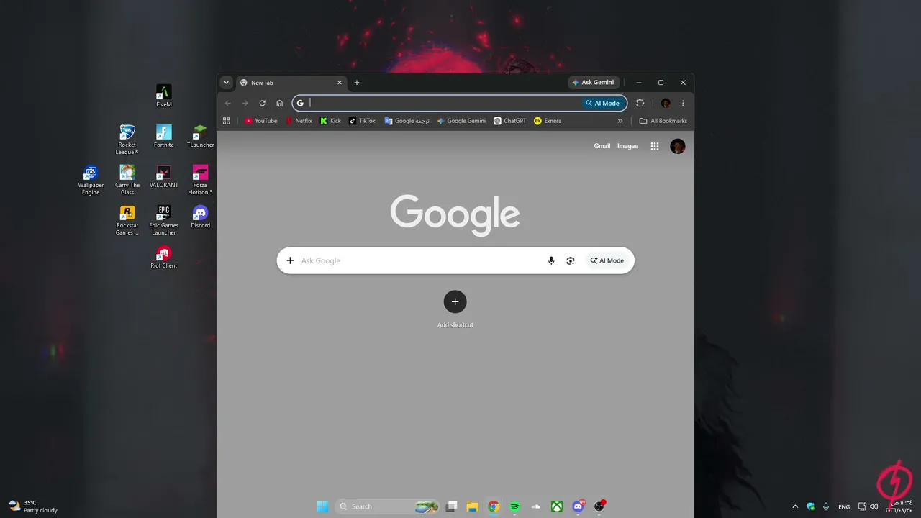Open the microphone indicator in system tray
The image size is (921, 518).
point(826,506)
